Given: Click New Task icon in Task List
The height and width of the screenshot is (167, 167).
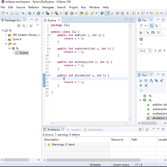Looking at the screenshot, I should (141, 26).
